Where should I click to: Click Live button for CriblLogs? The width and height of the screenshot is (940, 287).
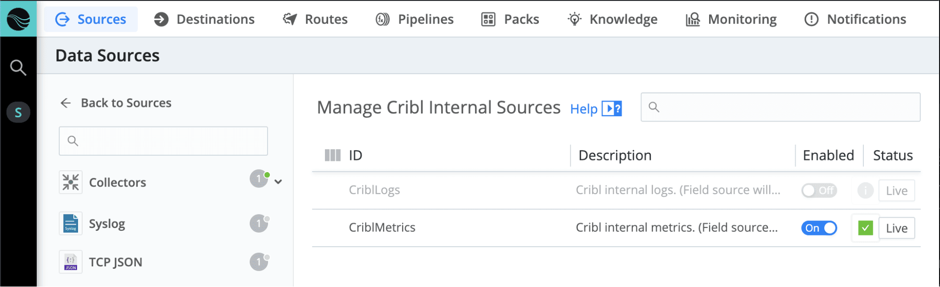pyautogui.click(x=896, y=191)
